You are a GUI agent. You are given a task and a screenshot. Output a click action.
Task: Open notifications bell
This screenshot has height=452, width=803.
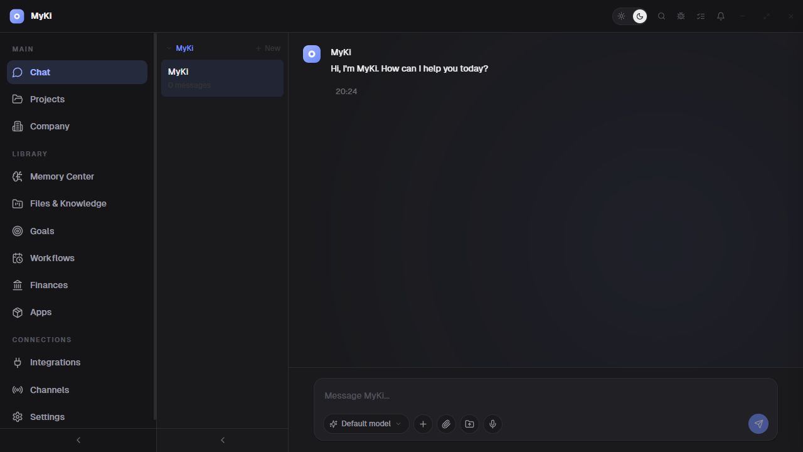point(721,16)
